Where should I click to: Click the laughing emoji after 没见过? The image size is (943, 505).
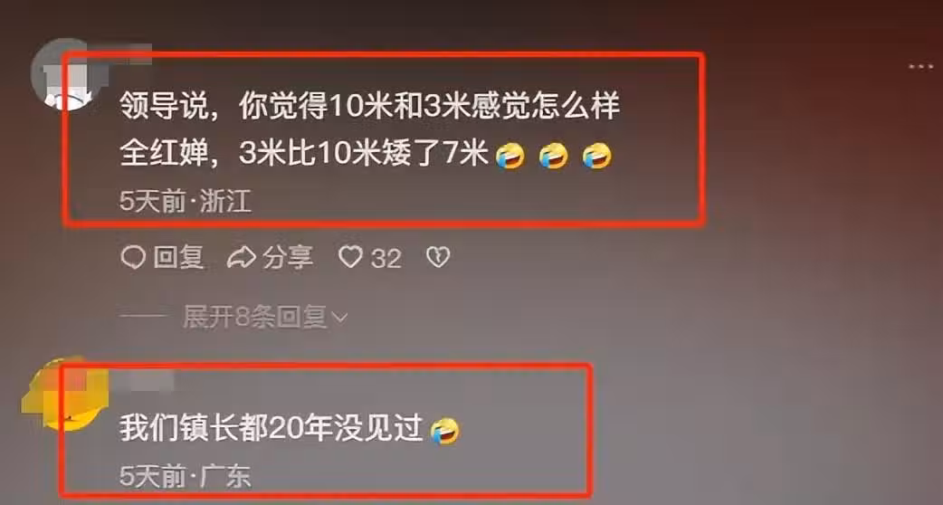tap(445, 431)
